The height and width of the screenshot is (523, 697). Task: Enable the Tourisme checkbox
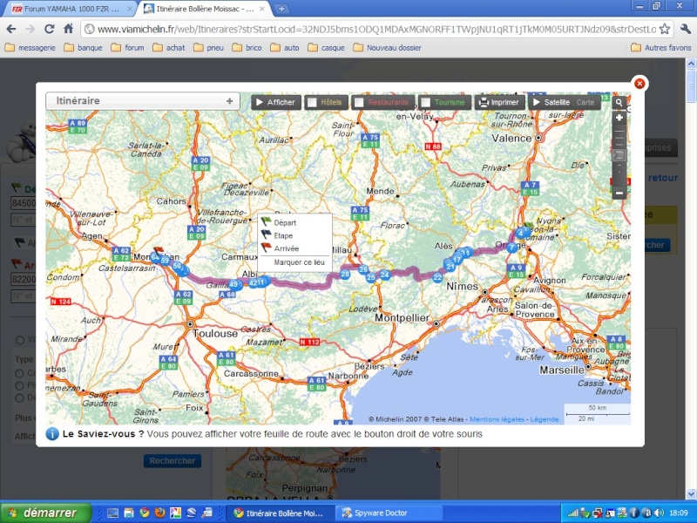[425, 103]
